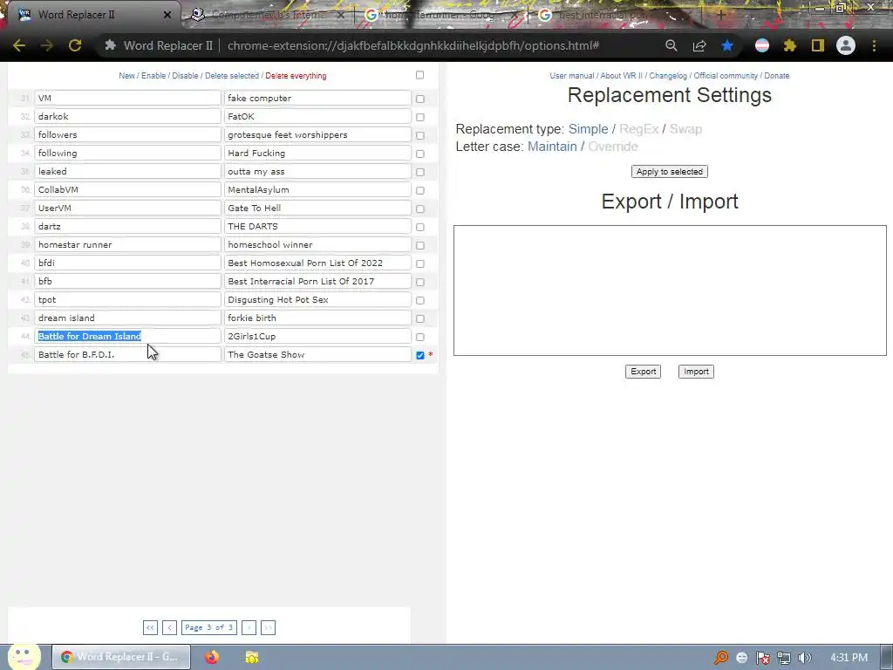This screenshot has width=893, height=670.
Task: Click the Apply to selected button
Action: tap(669, 172)
